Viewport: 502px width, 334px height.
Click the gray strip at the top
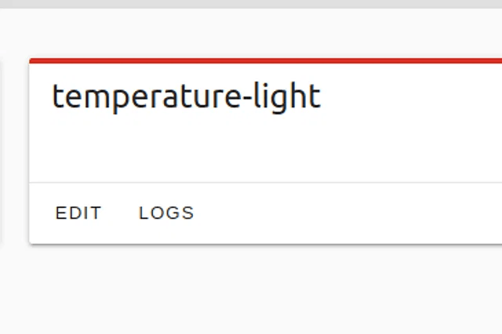click(251, 4)
